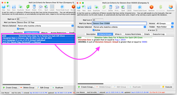
Task: Open Execution Log tab
Action: [159, 34]
